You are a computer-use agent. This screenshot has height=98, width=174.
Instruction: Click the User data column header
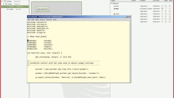pyautogui.click(x=158, y=1)
